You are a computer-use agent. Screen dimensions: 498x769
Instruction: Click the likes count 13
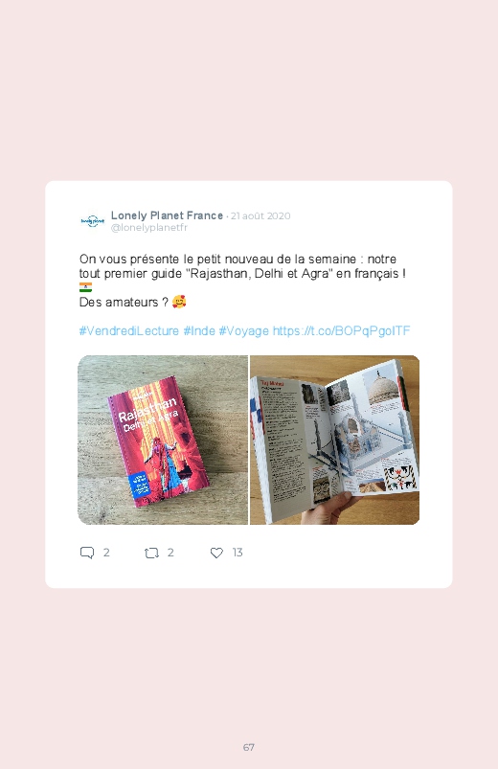(x=238, y=553)
